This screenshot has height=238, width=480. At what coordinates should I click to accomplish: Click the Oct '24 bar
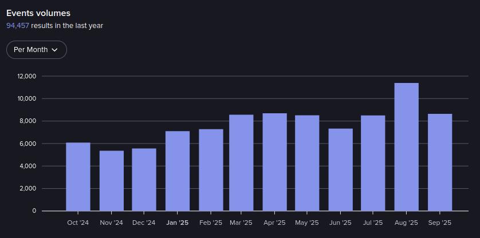[x=78, y=177]
